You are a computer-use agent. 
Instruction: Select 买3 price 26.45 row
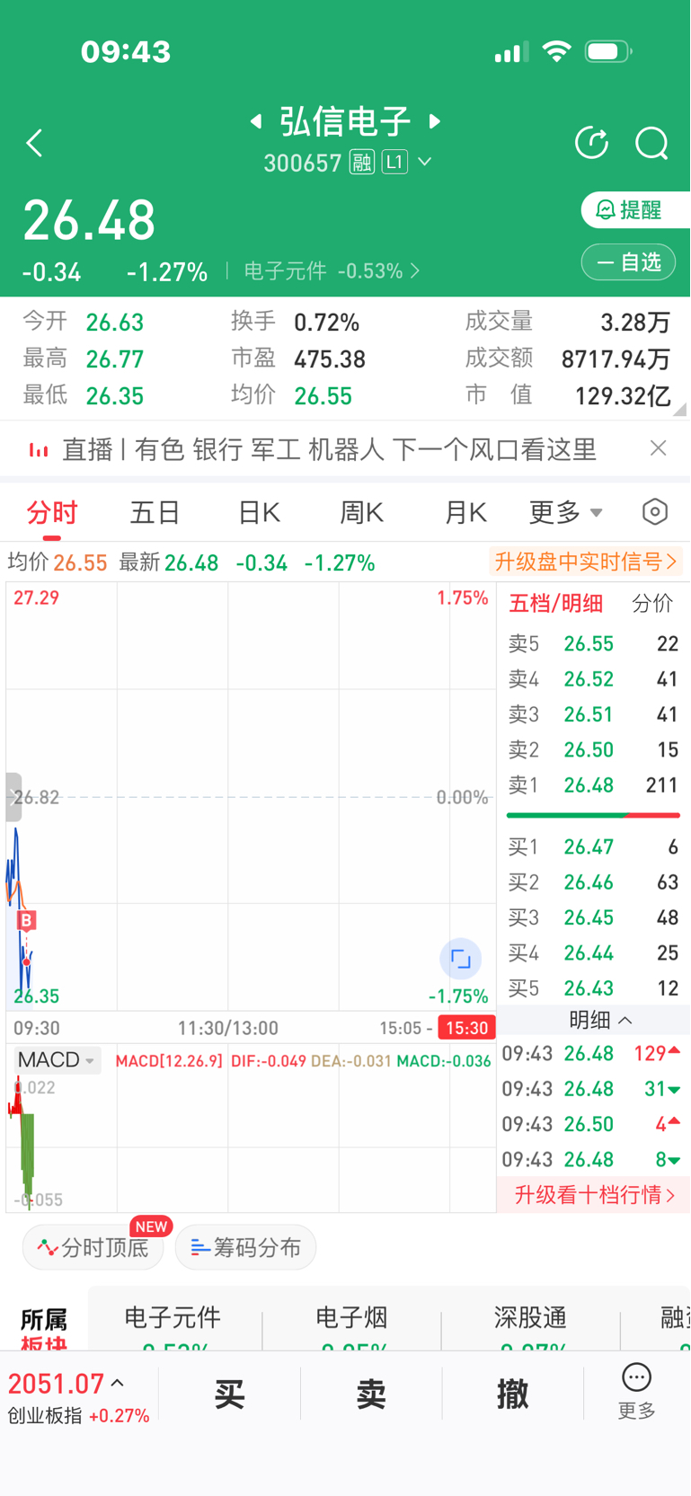[x=593, y=917]
